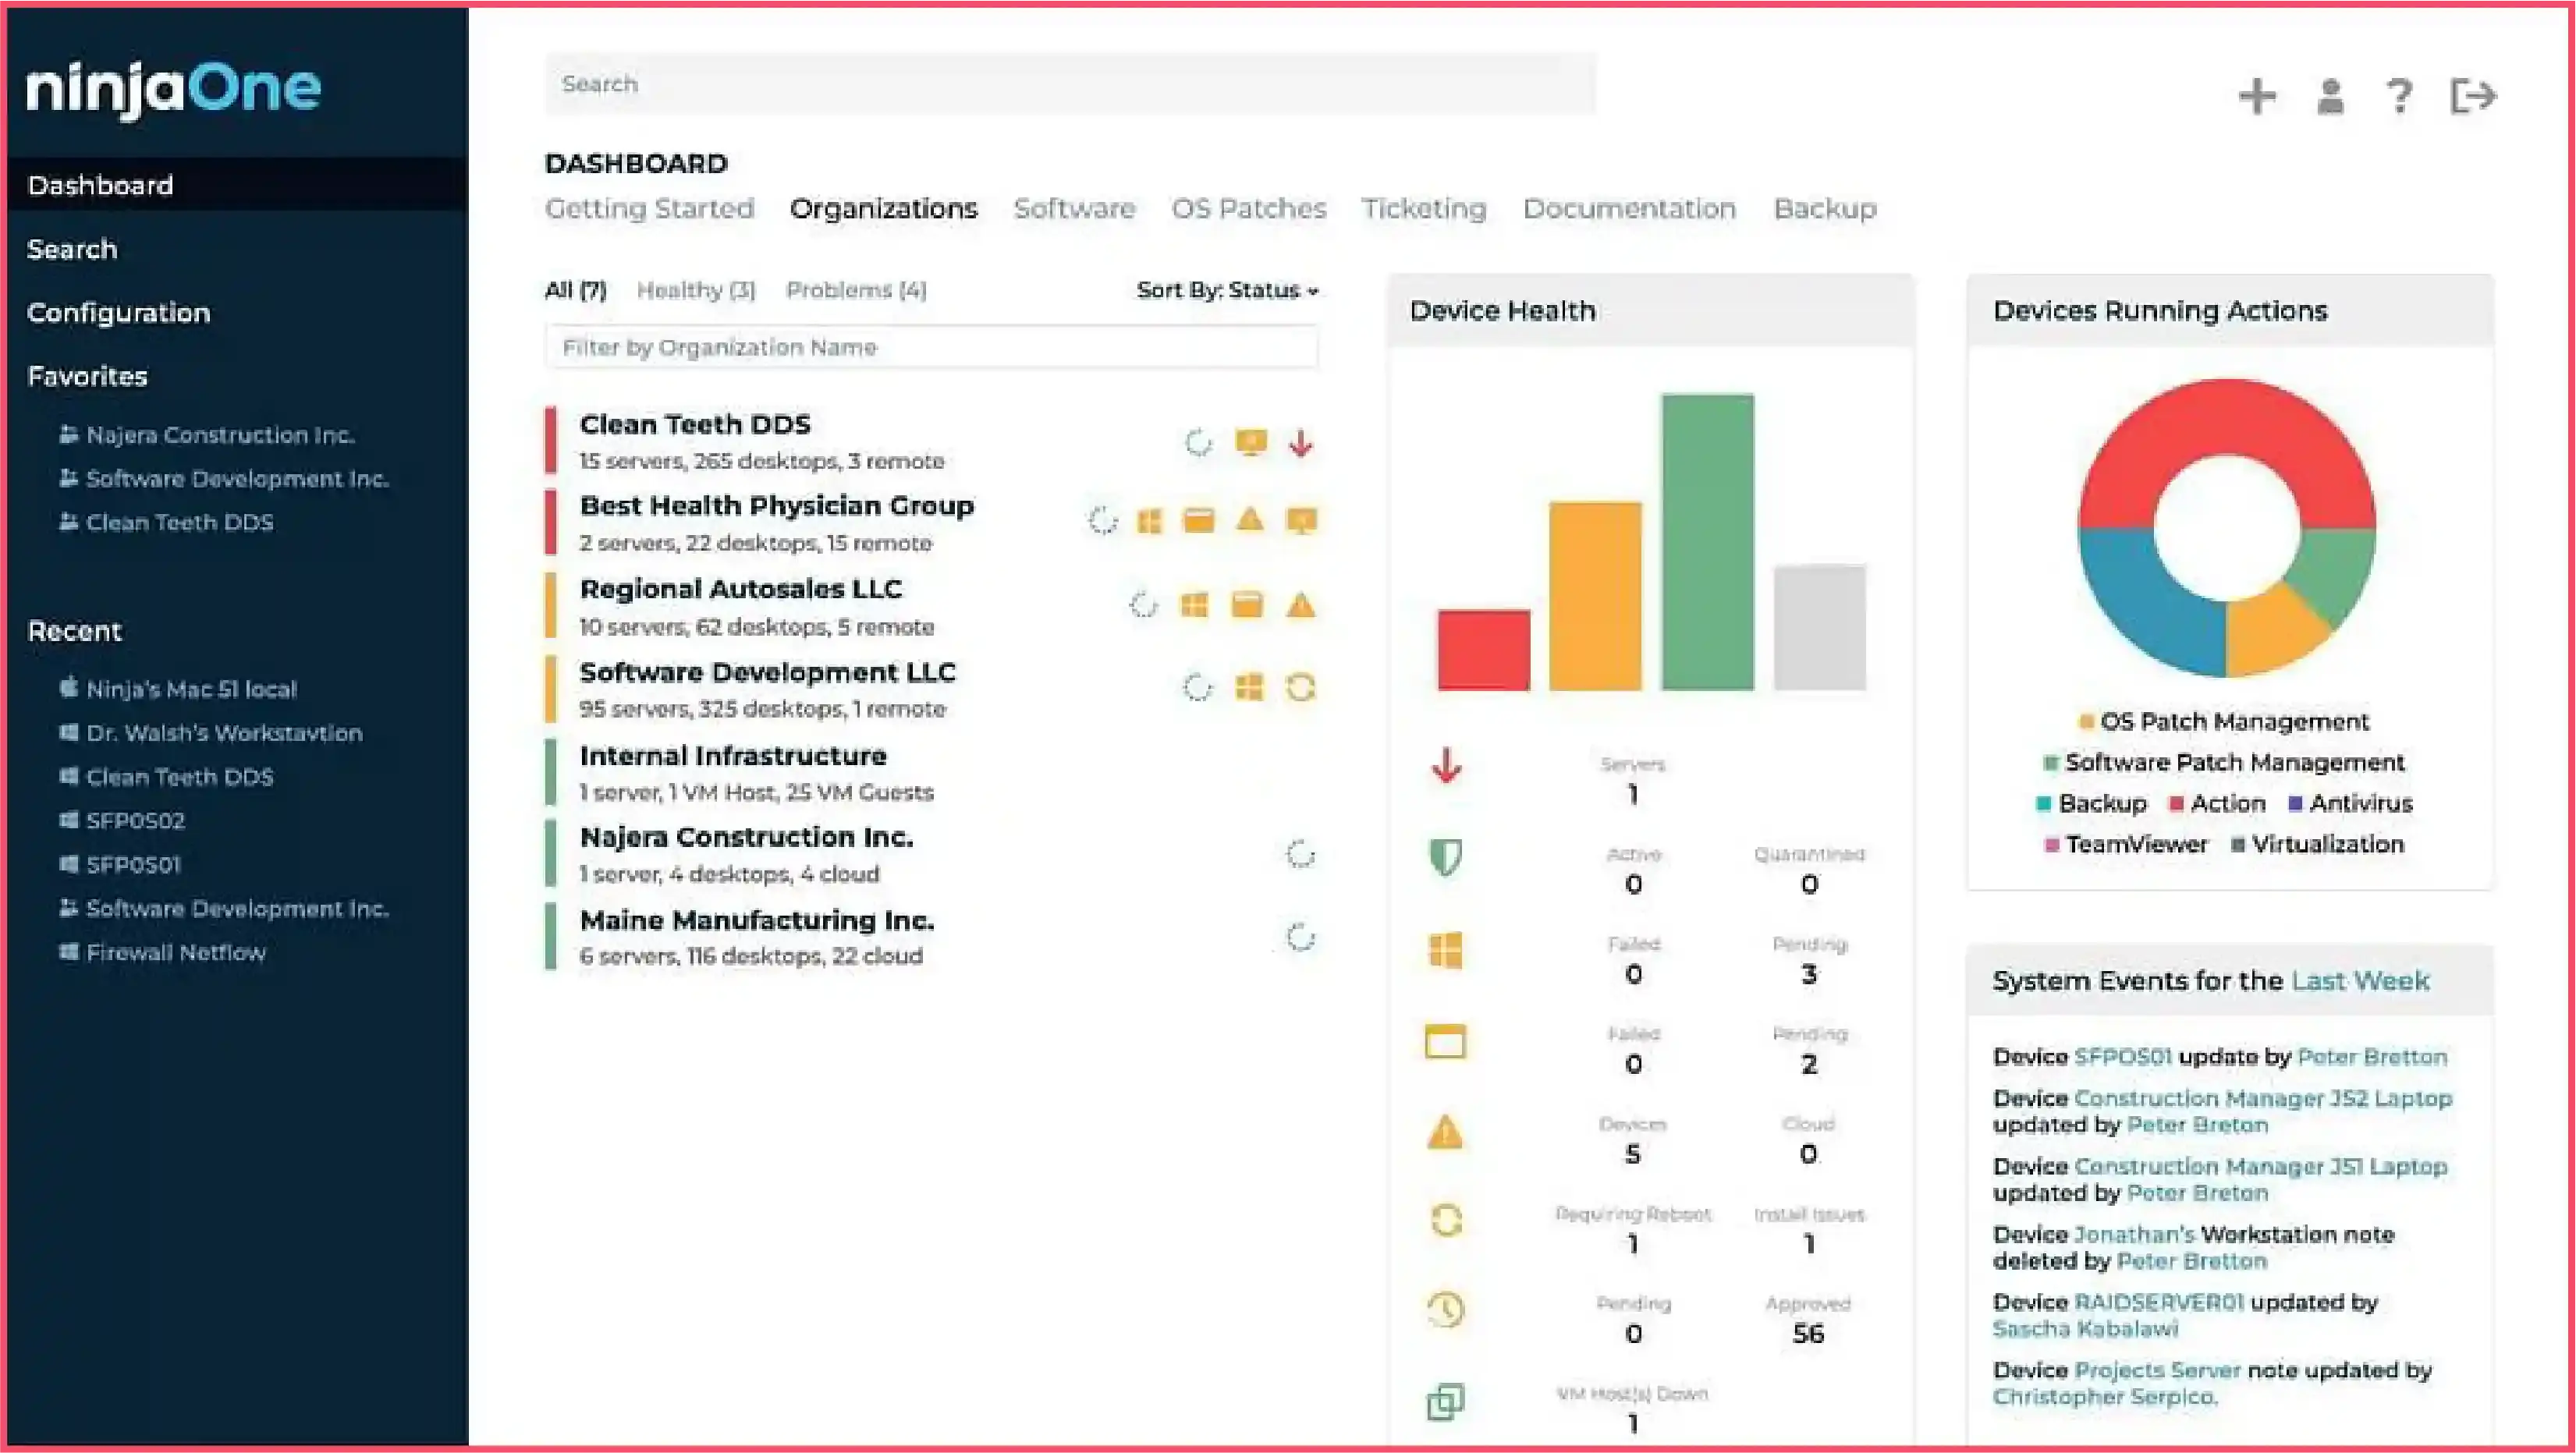Screen dimensions: 2576x1453
Task: Click the monitor alert icon on Clean Teeth DDS row
Action: pyautogui.click(x=1251, y=442)
